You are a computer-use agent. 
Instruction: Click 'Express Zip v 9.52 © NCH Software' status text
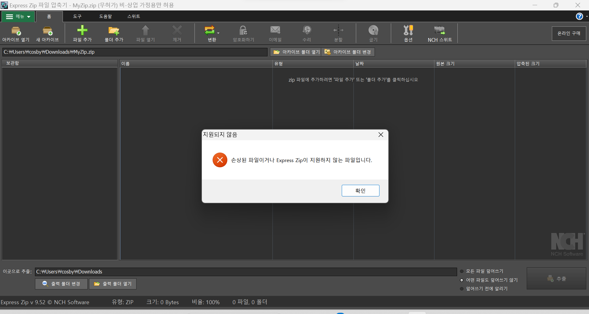[x=45, y=302]
